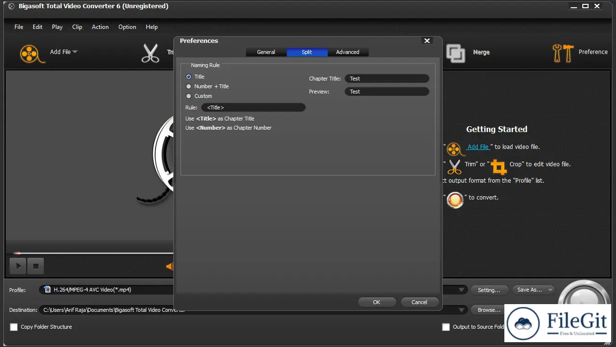Open the Help menu
Screen dimensions: 616x347
point(152,27)
